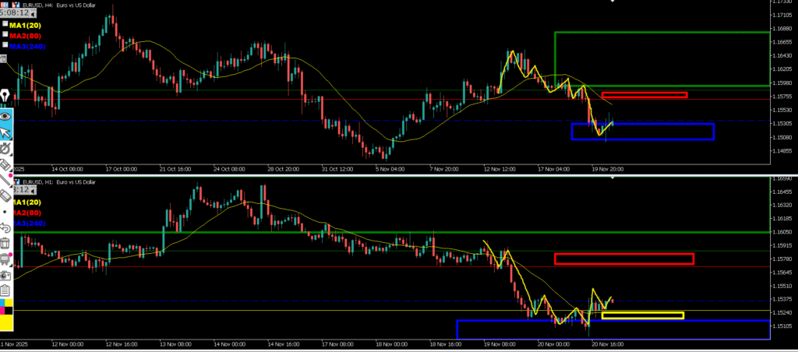Image resolution: width=798 pixels, height=352 pixels.
Task: Clear all drawings with the trash can
Action: 5,244
